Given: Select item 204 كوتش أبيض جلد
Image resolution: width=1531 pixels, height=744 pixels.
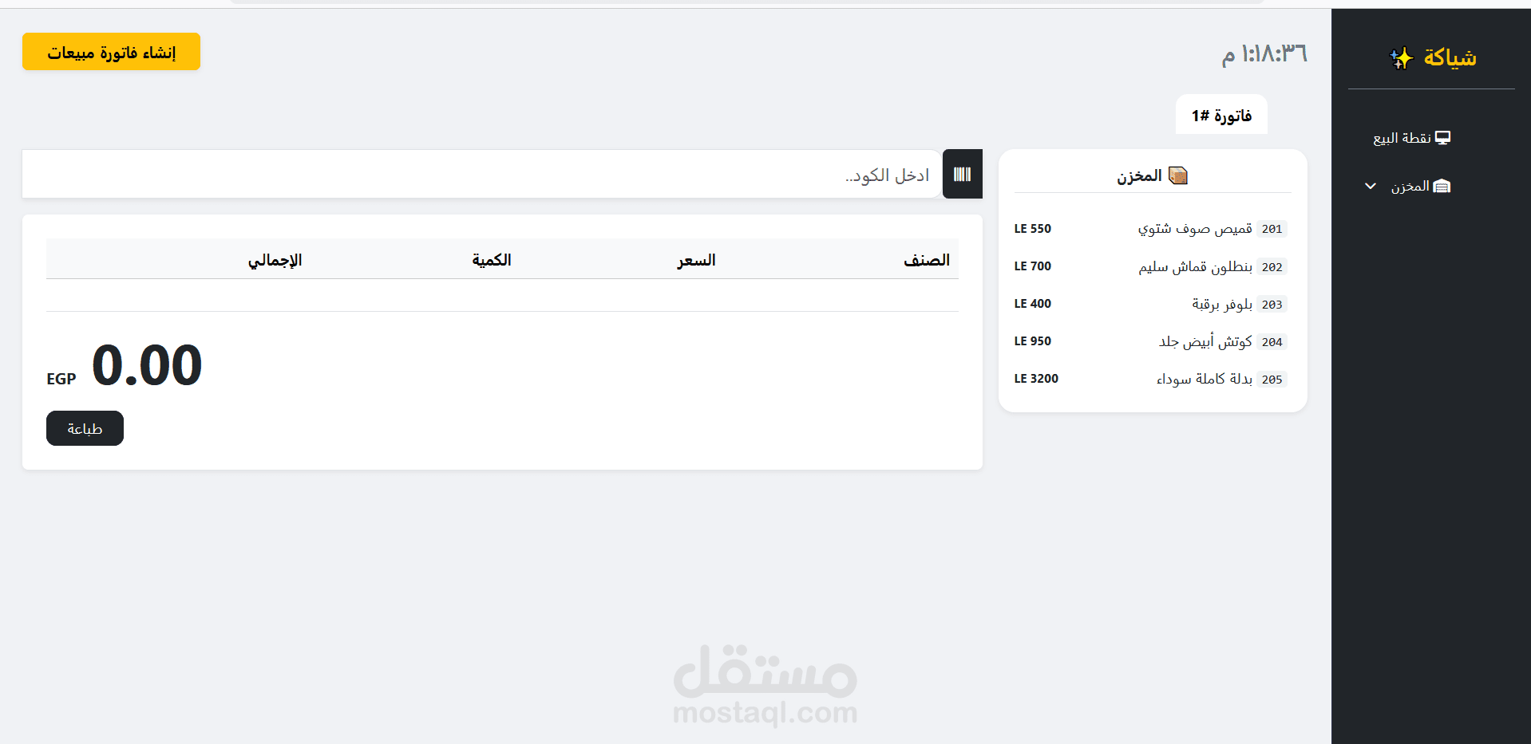Looking at the screenshot, I should [x=1150, y=341].
